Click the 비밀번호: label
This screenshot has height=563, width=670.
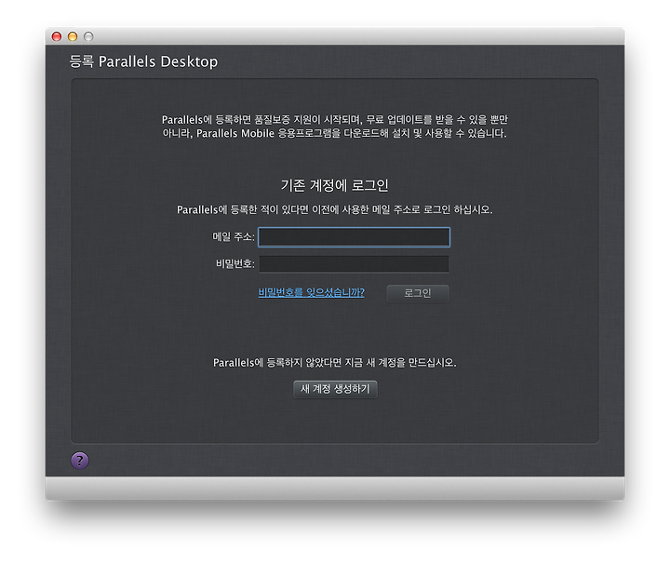pos(235,264)
